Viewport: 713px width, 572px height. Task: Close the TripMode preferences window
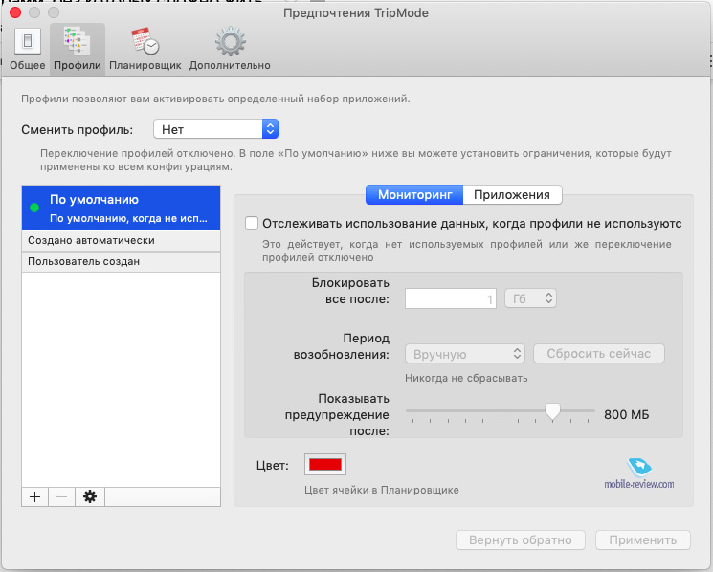[15, 12]
